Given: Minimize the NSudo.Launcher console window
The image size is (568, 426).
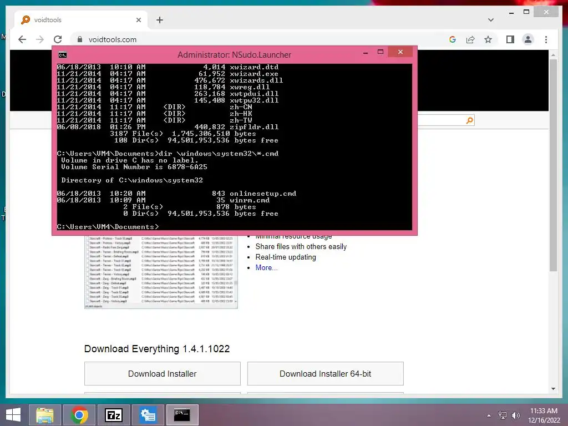Looking at the screenshot, I should click(366, 53).
